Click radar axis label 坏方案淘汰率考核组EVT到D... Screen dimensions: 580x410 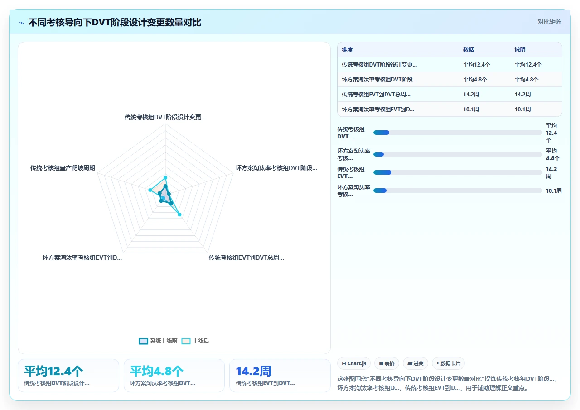82,257
